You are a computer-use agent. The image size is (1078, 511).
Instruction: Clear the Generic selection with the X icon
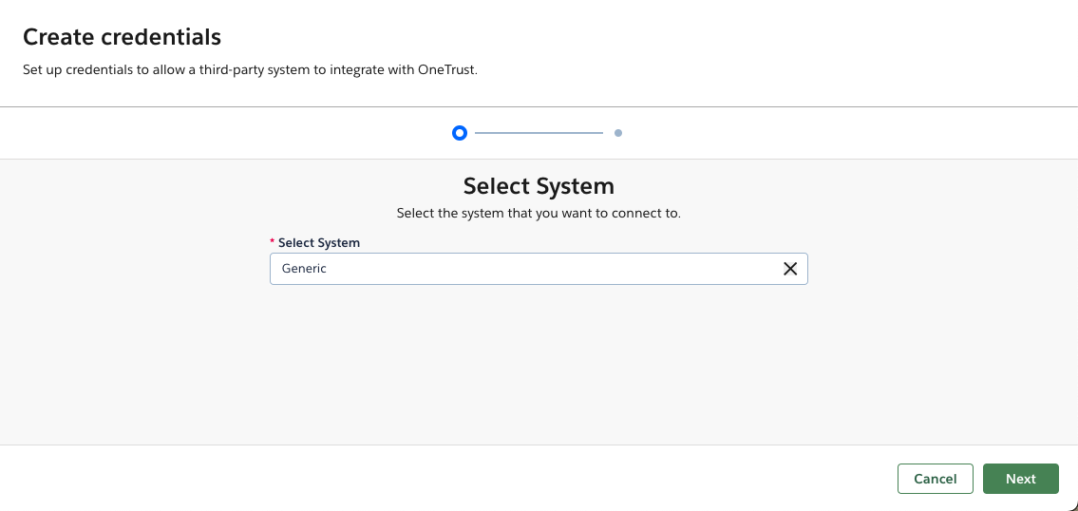pyautogui.click(x=789, y=269)
